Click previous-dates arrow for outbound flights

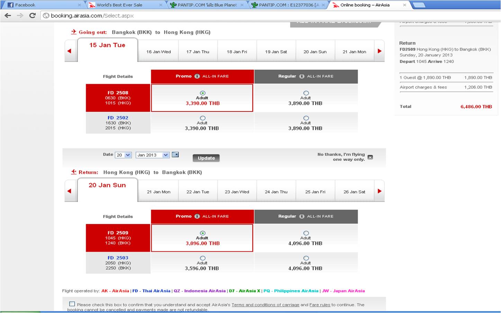pyautogui.click(x=69, y=51)
